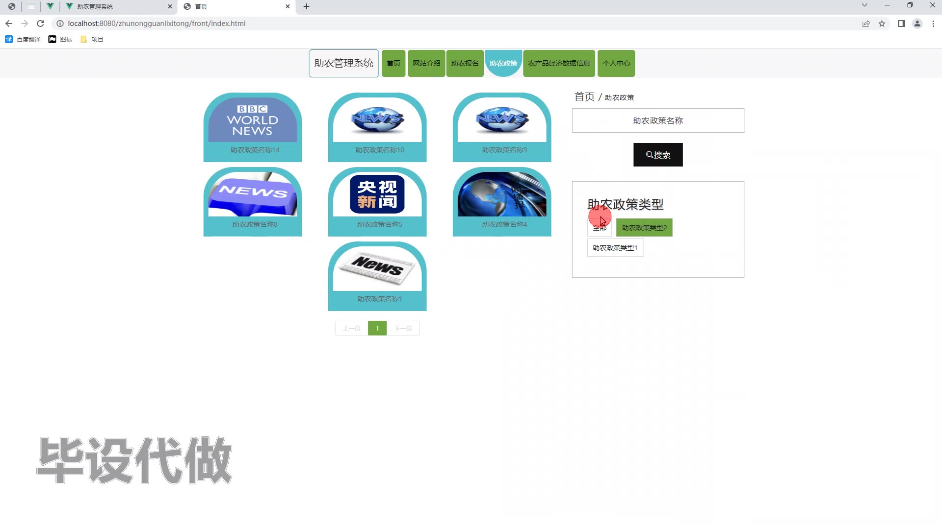Open the 央视新闻 policy thumbnail
Image resolution: width=942 pixels, height=525 pixels.
[x=377, y=194]
